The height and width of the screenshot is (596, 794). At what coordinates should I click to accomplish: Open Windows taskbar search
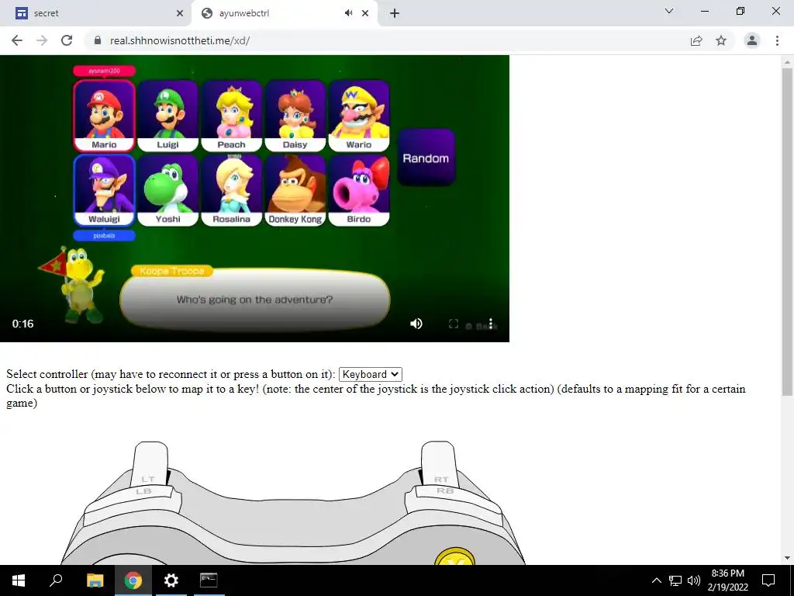(x=56, y=580)
